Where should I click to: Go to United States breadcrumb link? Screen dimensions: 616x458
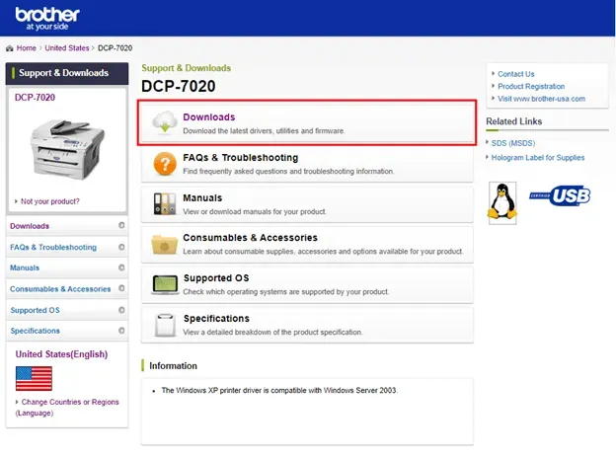[67, 48]
